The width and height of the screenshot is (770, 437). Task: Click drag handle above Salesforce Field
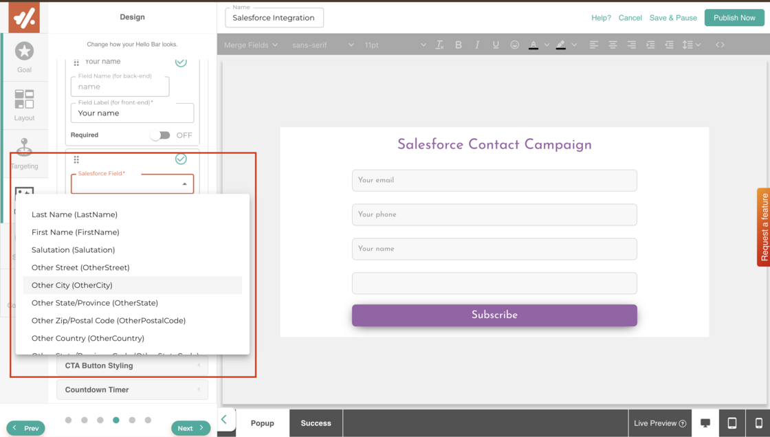point(76,159)
